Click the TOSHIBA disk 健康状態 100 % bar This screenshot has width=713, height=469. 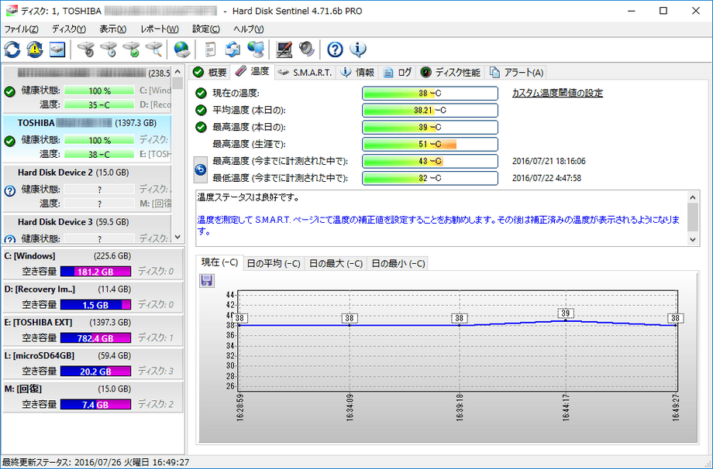(x=99, y=140)
